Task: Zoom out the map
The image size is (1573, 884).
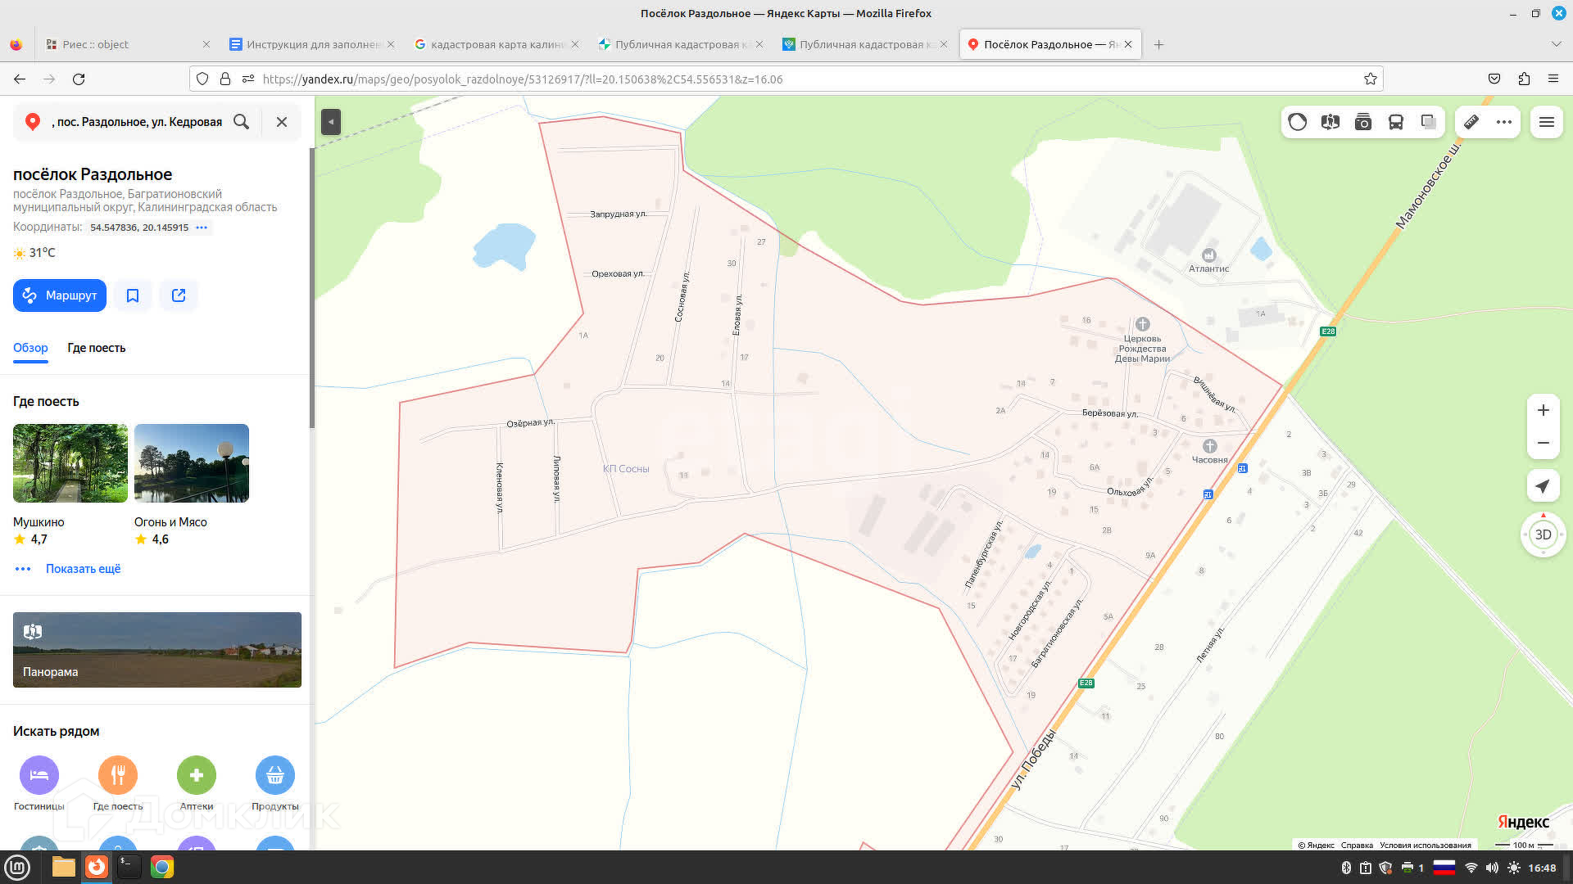Action: tap(1543, 443)
